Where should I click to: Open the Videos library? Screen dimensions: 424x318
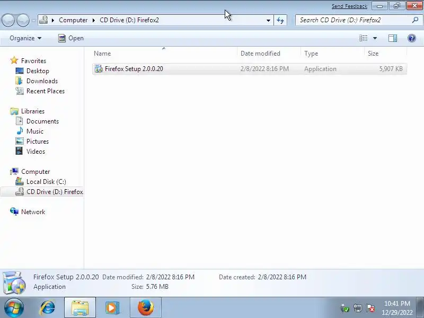(36, 152)
